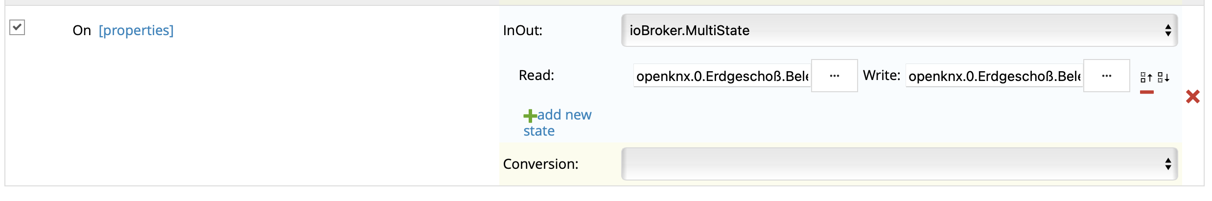Click the up/down arrows of the Conversion dropdown
This screenshot has width=1212, height=201.
1168,164
